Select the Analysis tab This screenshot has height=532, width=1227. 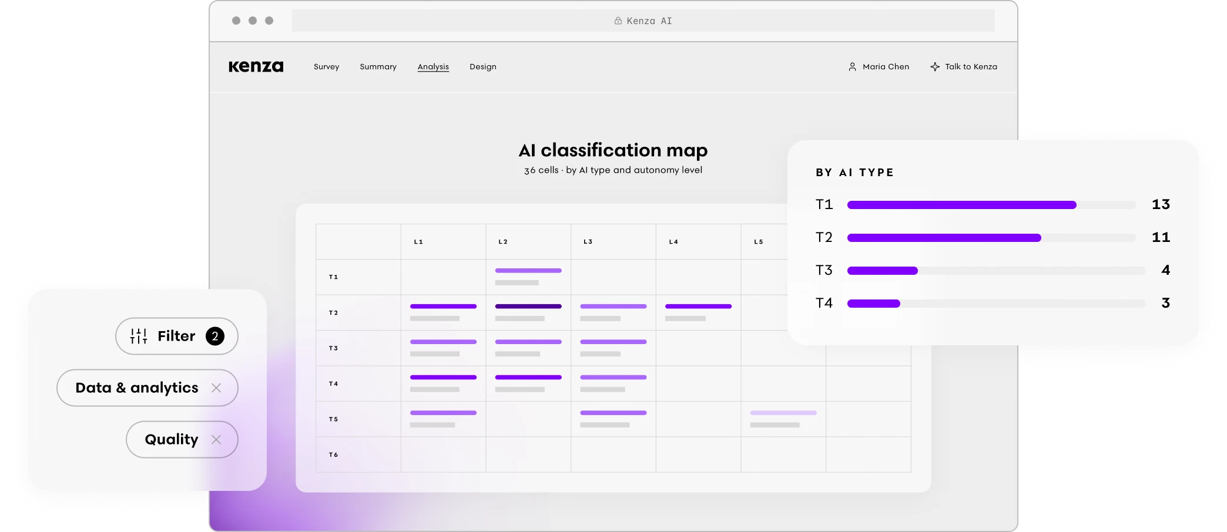pos(433,67)
